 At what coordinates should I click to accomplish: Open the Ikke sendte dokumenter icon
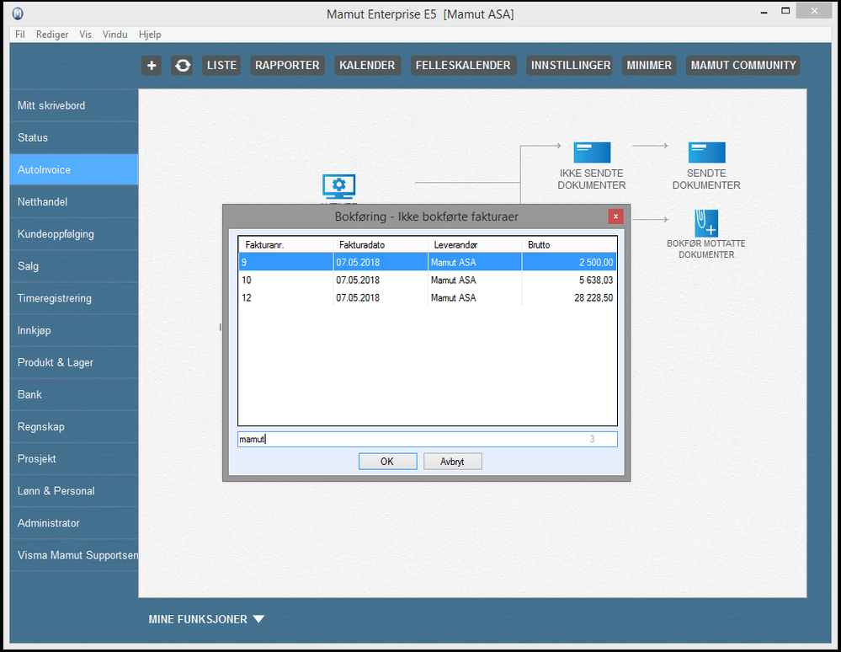point(592,152)
